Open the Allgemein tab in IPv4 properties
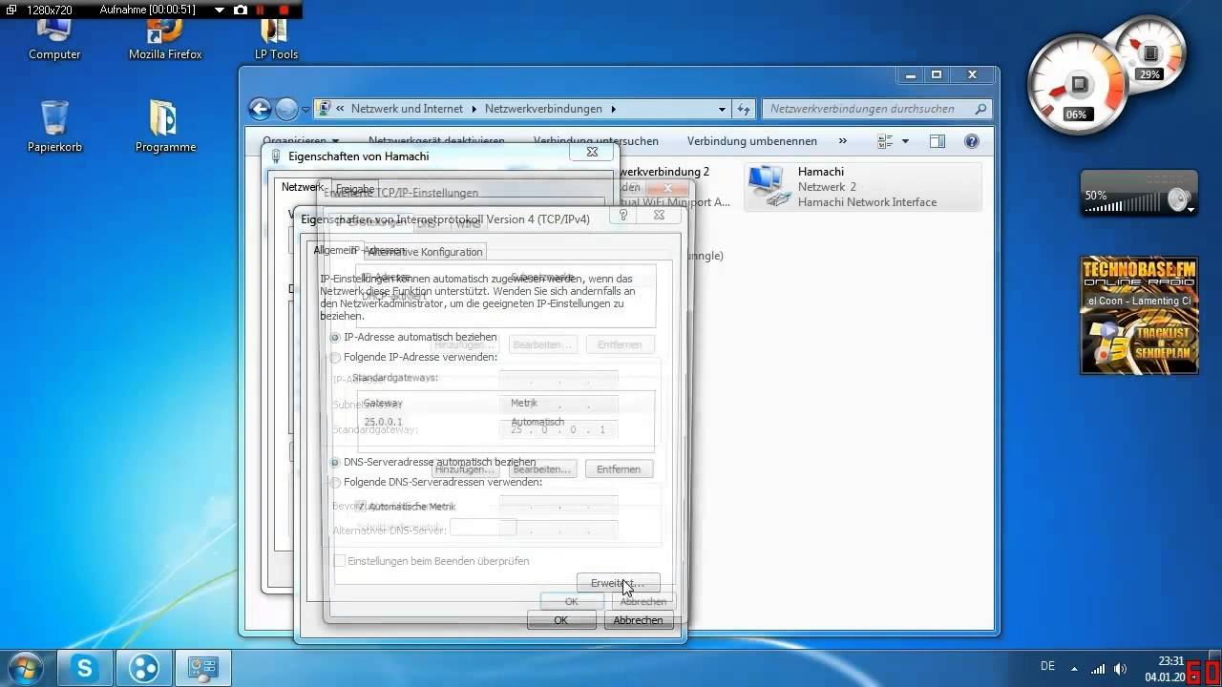The image size is (1222, 687). point(334,250)
